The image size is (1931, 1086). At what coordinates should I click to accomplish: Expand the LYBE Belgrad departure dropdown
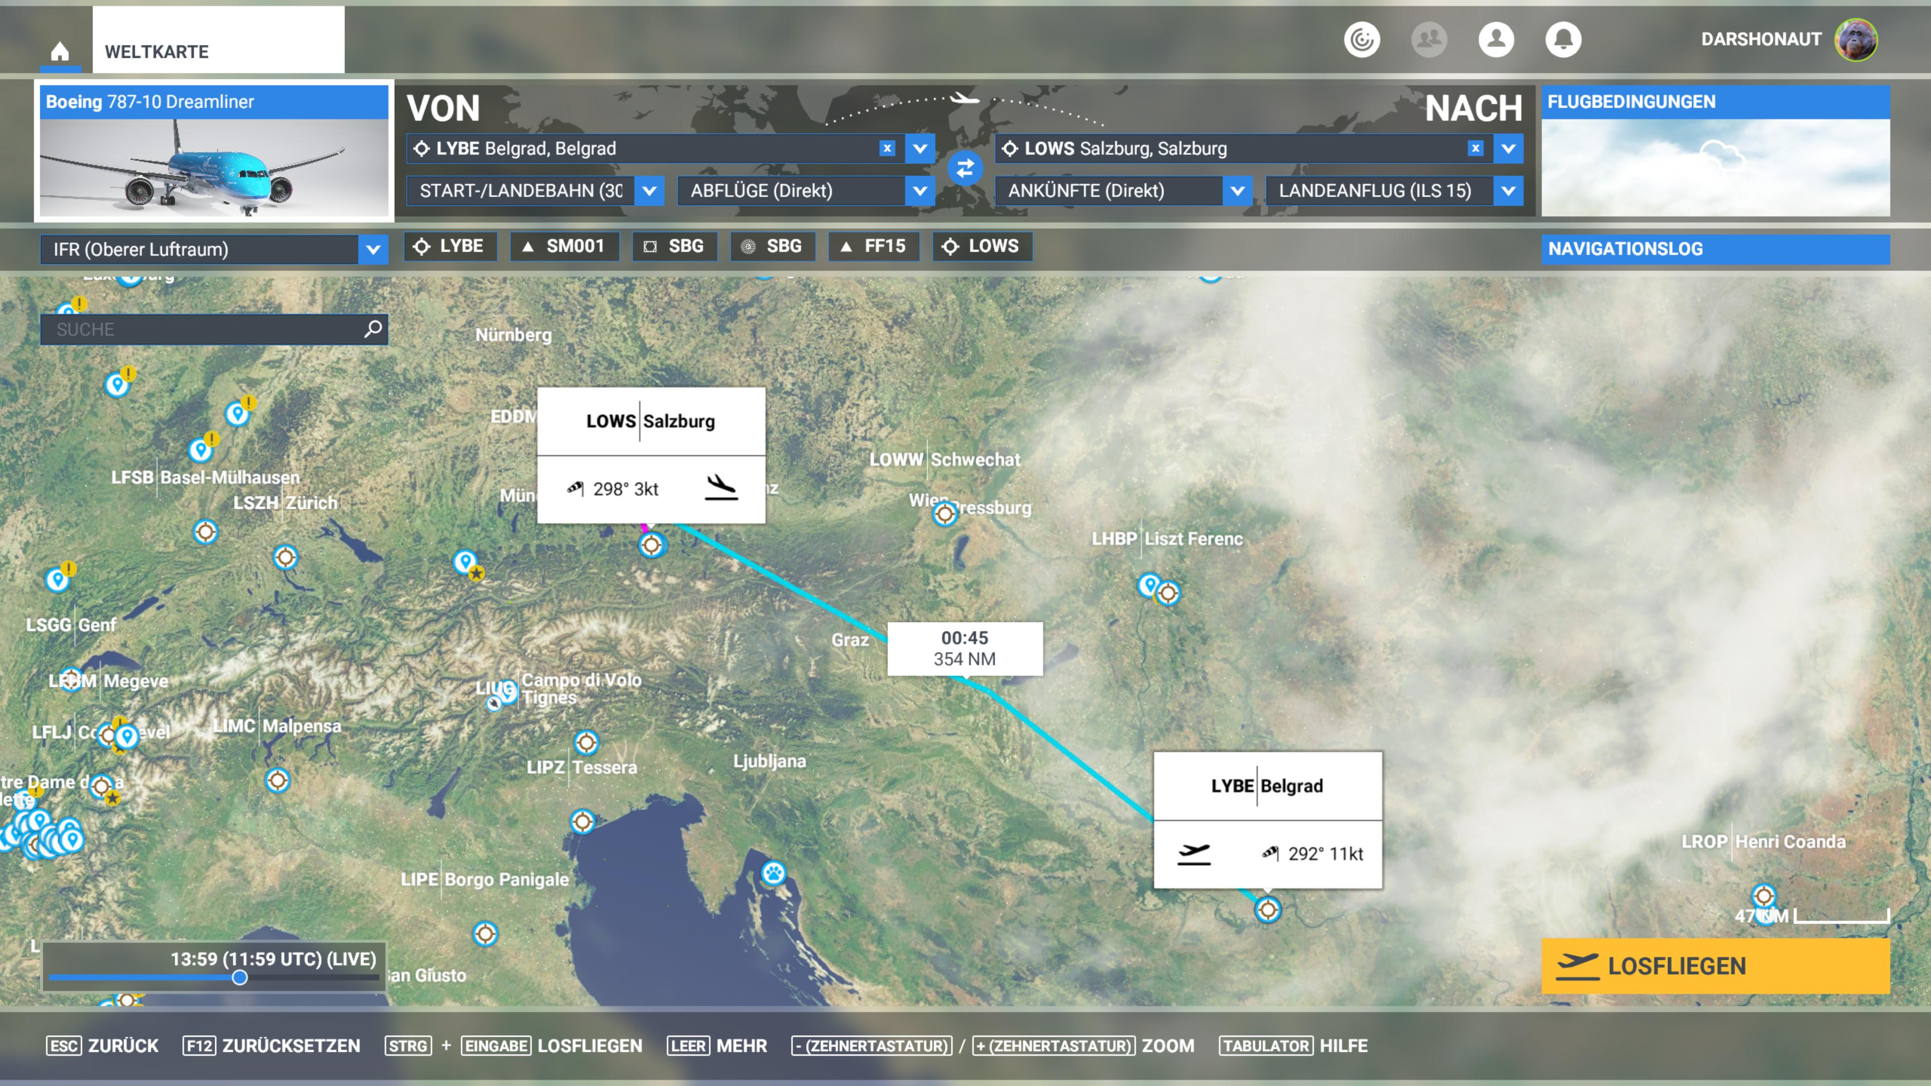click(x=920, y=148)
